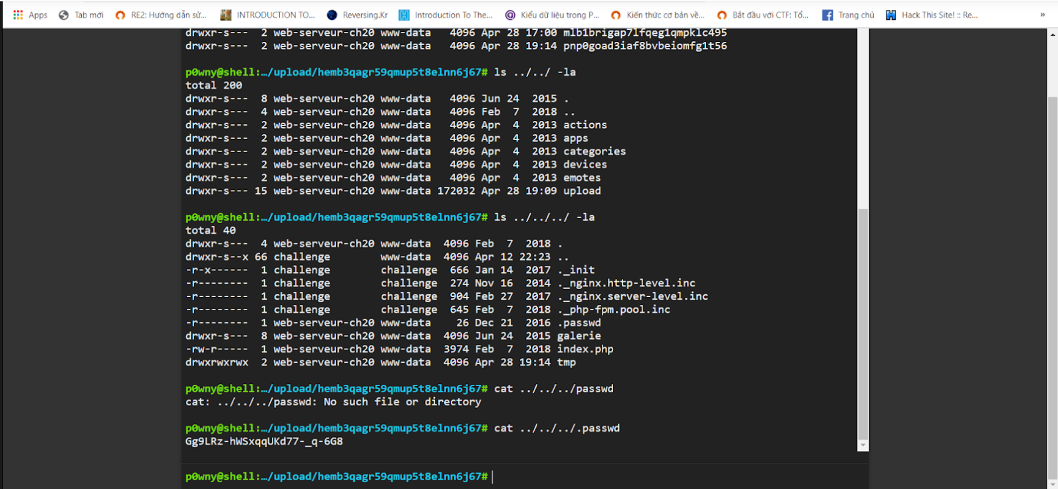This screenshot has width=1058, height=489.
Task: Click the "ls ../../ -la" command text
Action: (535, 72)
